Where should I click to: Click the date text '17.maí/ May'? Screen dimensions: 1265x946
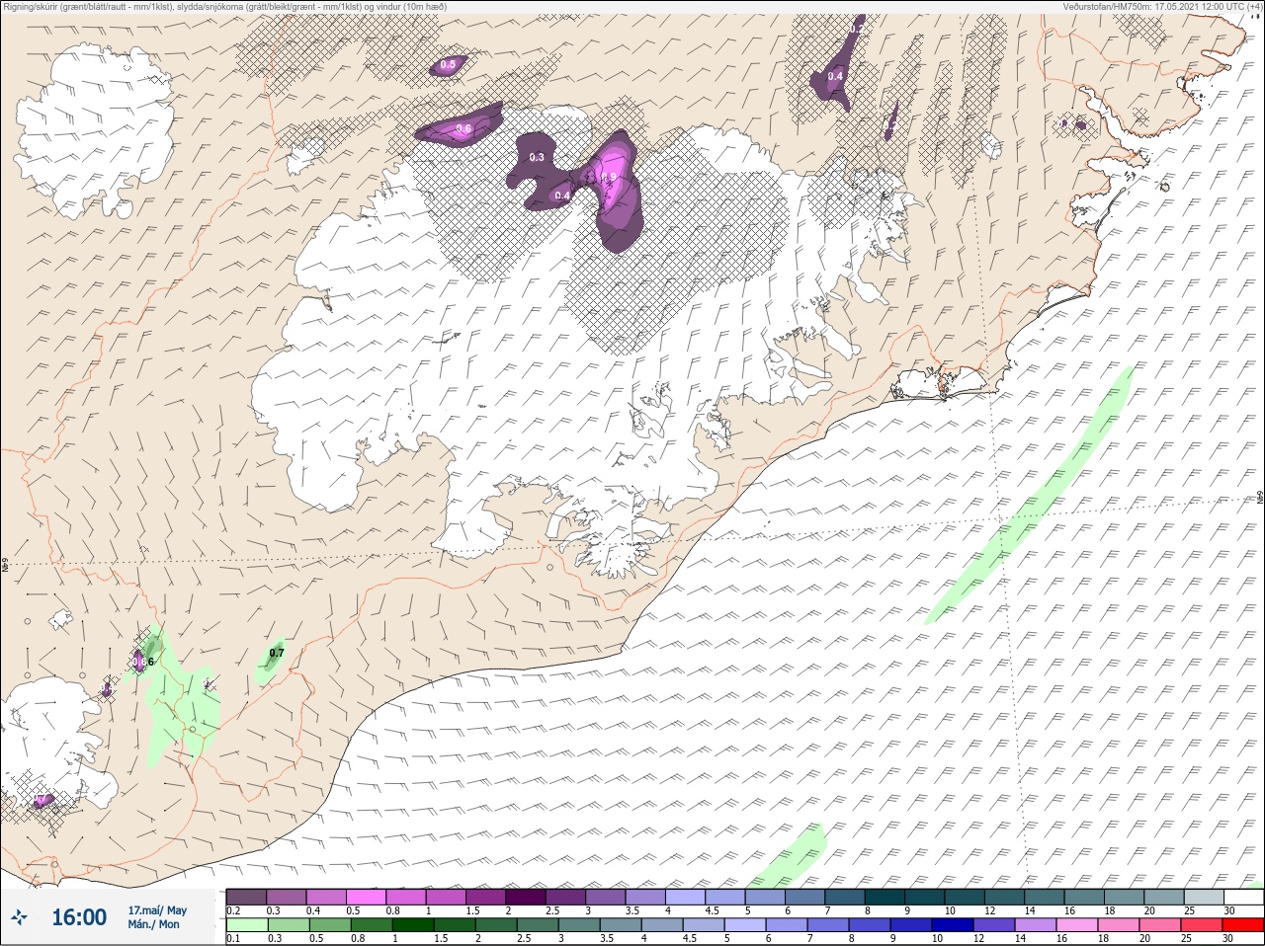click(x=157, y=909)
